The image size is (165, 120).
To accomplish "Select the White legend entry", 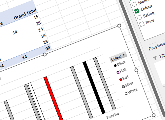I will click(x=131, y=91).
